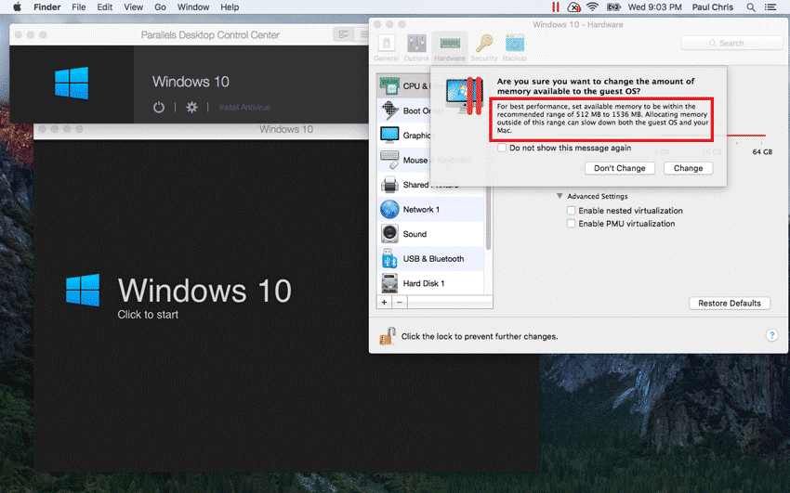Viewport: 790px width, 493px height.
Task: Enable PMU virtualization checkbox
Action: click(571, 224)
